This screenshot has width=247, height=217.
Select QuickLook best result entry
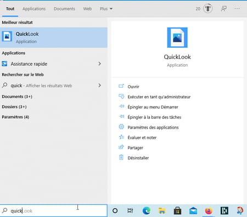(x=54, y=37)
